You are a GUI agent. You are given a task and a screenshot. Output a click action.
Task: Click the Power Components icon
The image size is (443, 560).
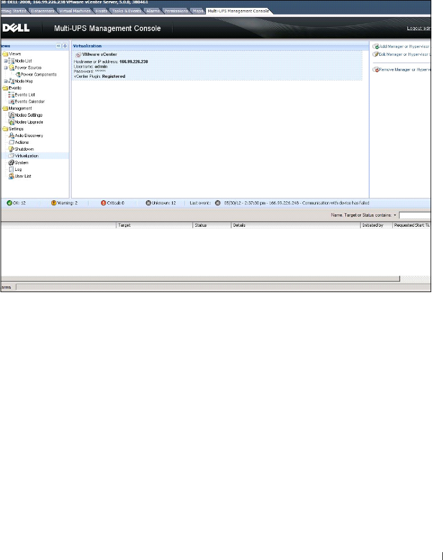coord(17,74)
